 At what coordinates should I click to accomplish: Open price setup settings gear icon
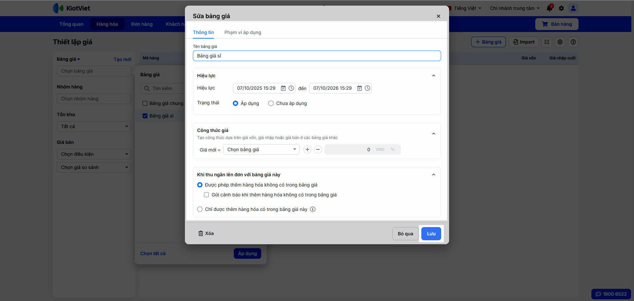tap(560, 42)
